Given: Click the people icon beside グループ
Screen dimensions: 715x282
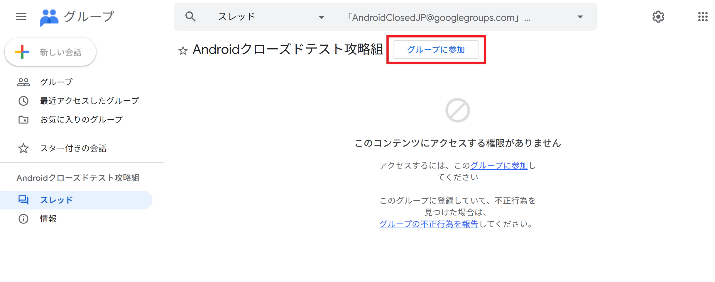Looking at the screenshot, I should click(23, 82).
